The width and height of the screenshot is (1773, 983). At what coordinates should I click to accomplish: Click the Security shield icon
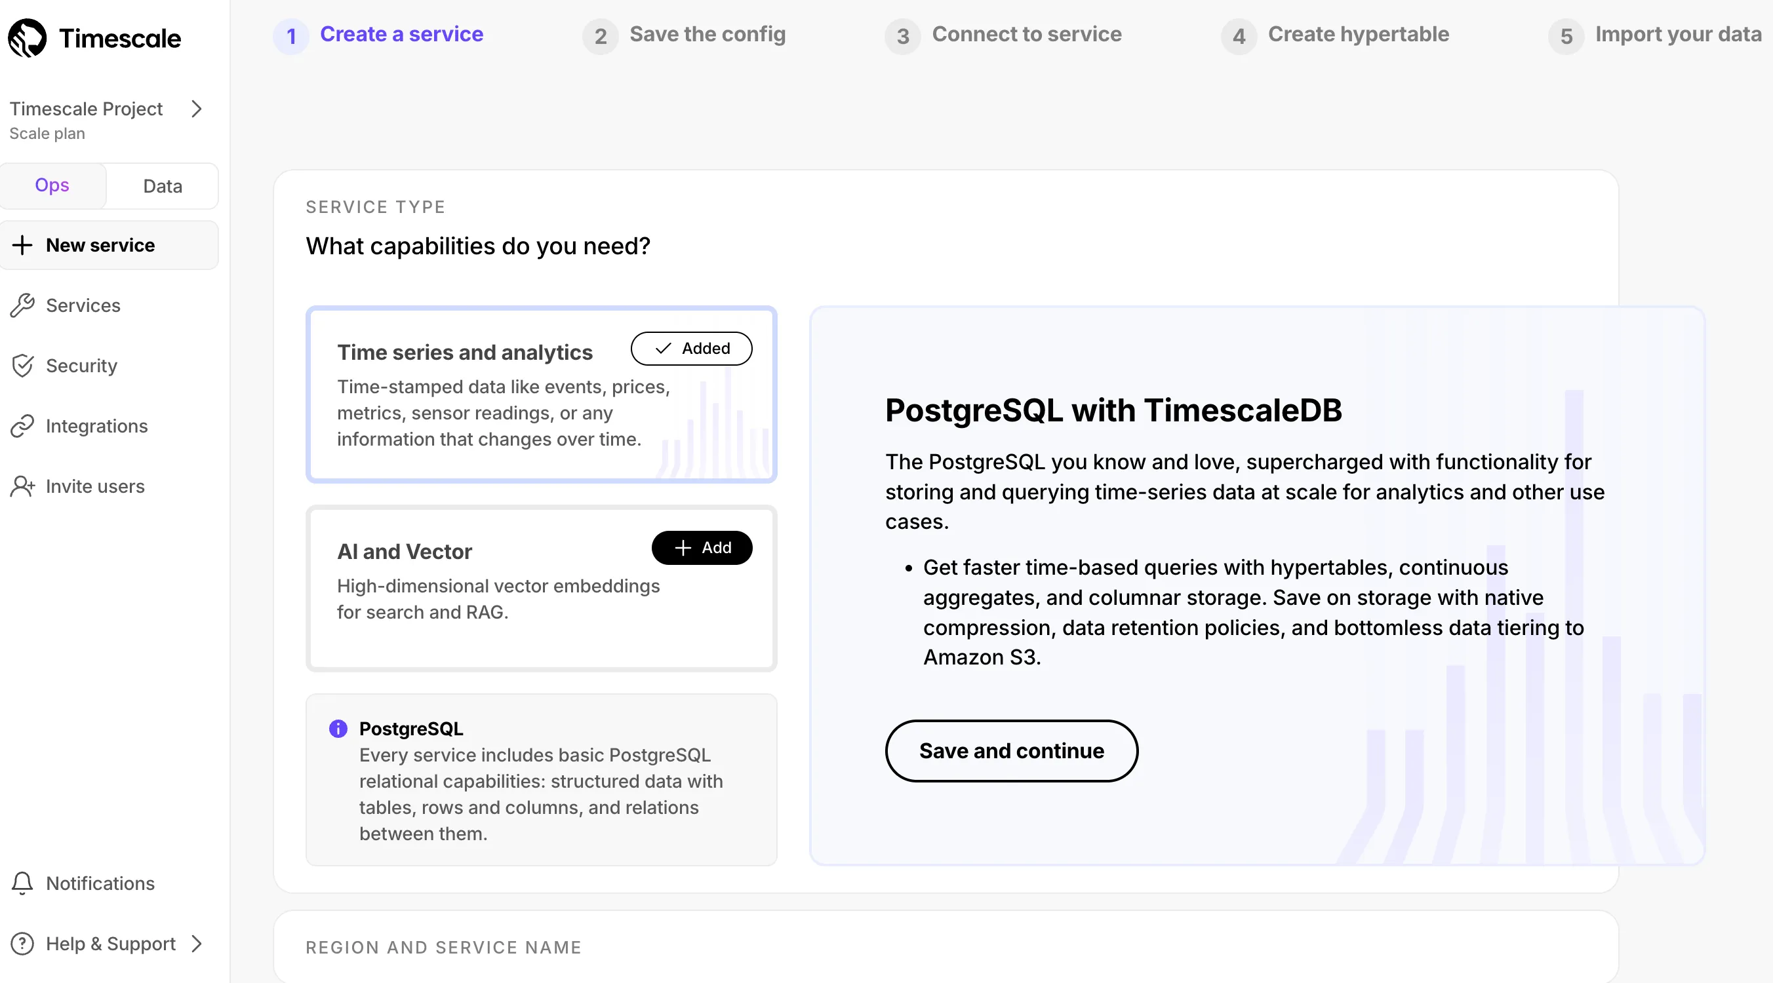click(x=22, y=366)
